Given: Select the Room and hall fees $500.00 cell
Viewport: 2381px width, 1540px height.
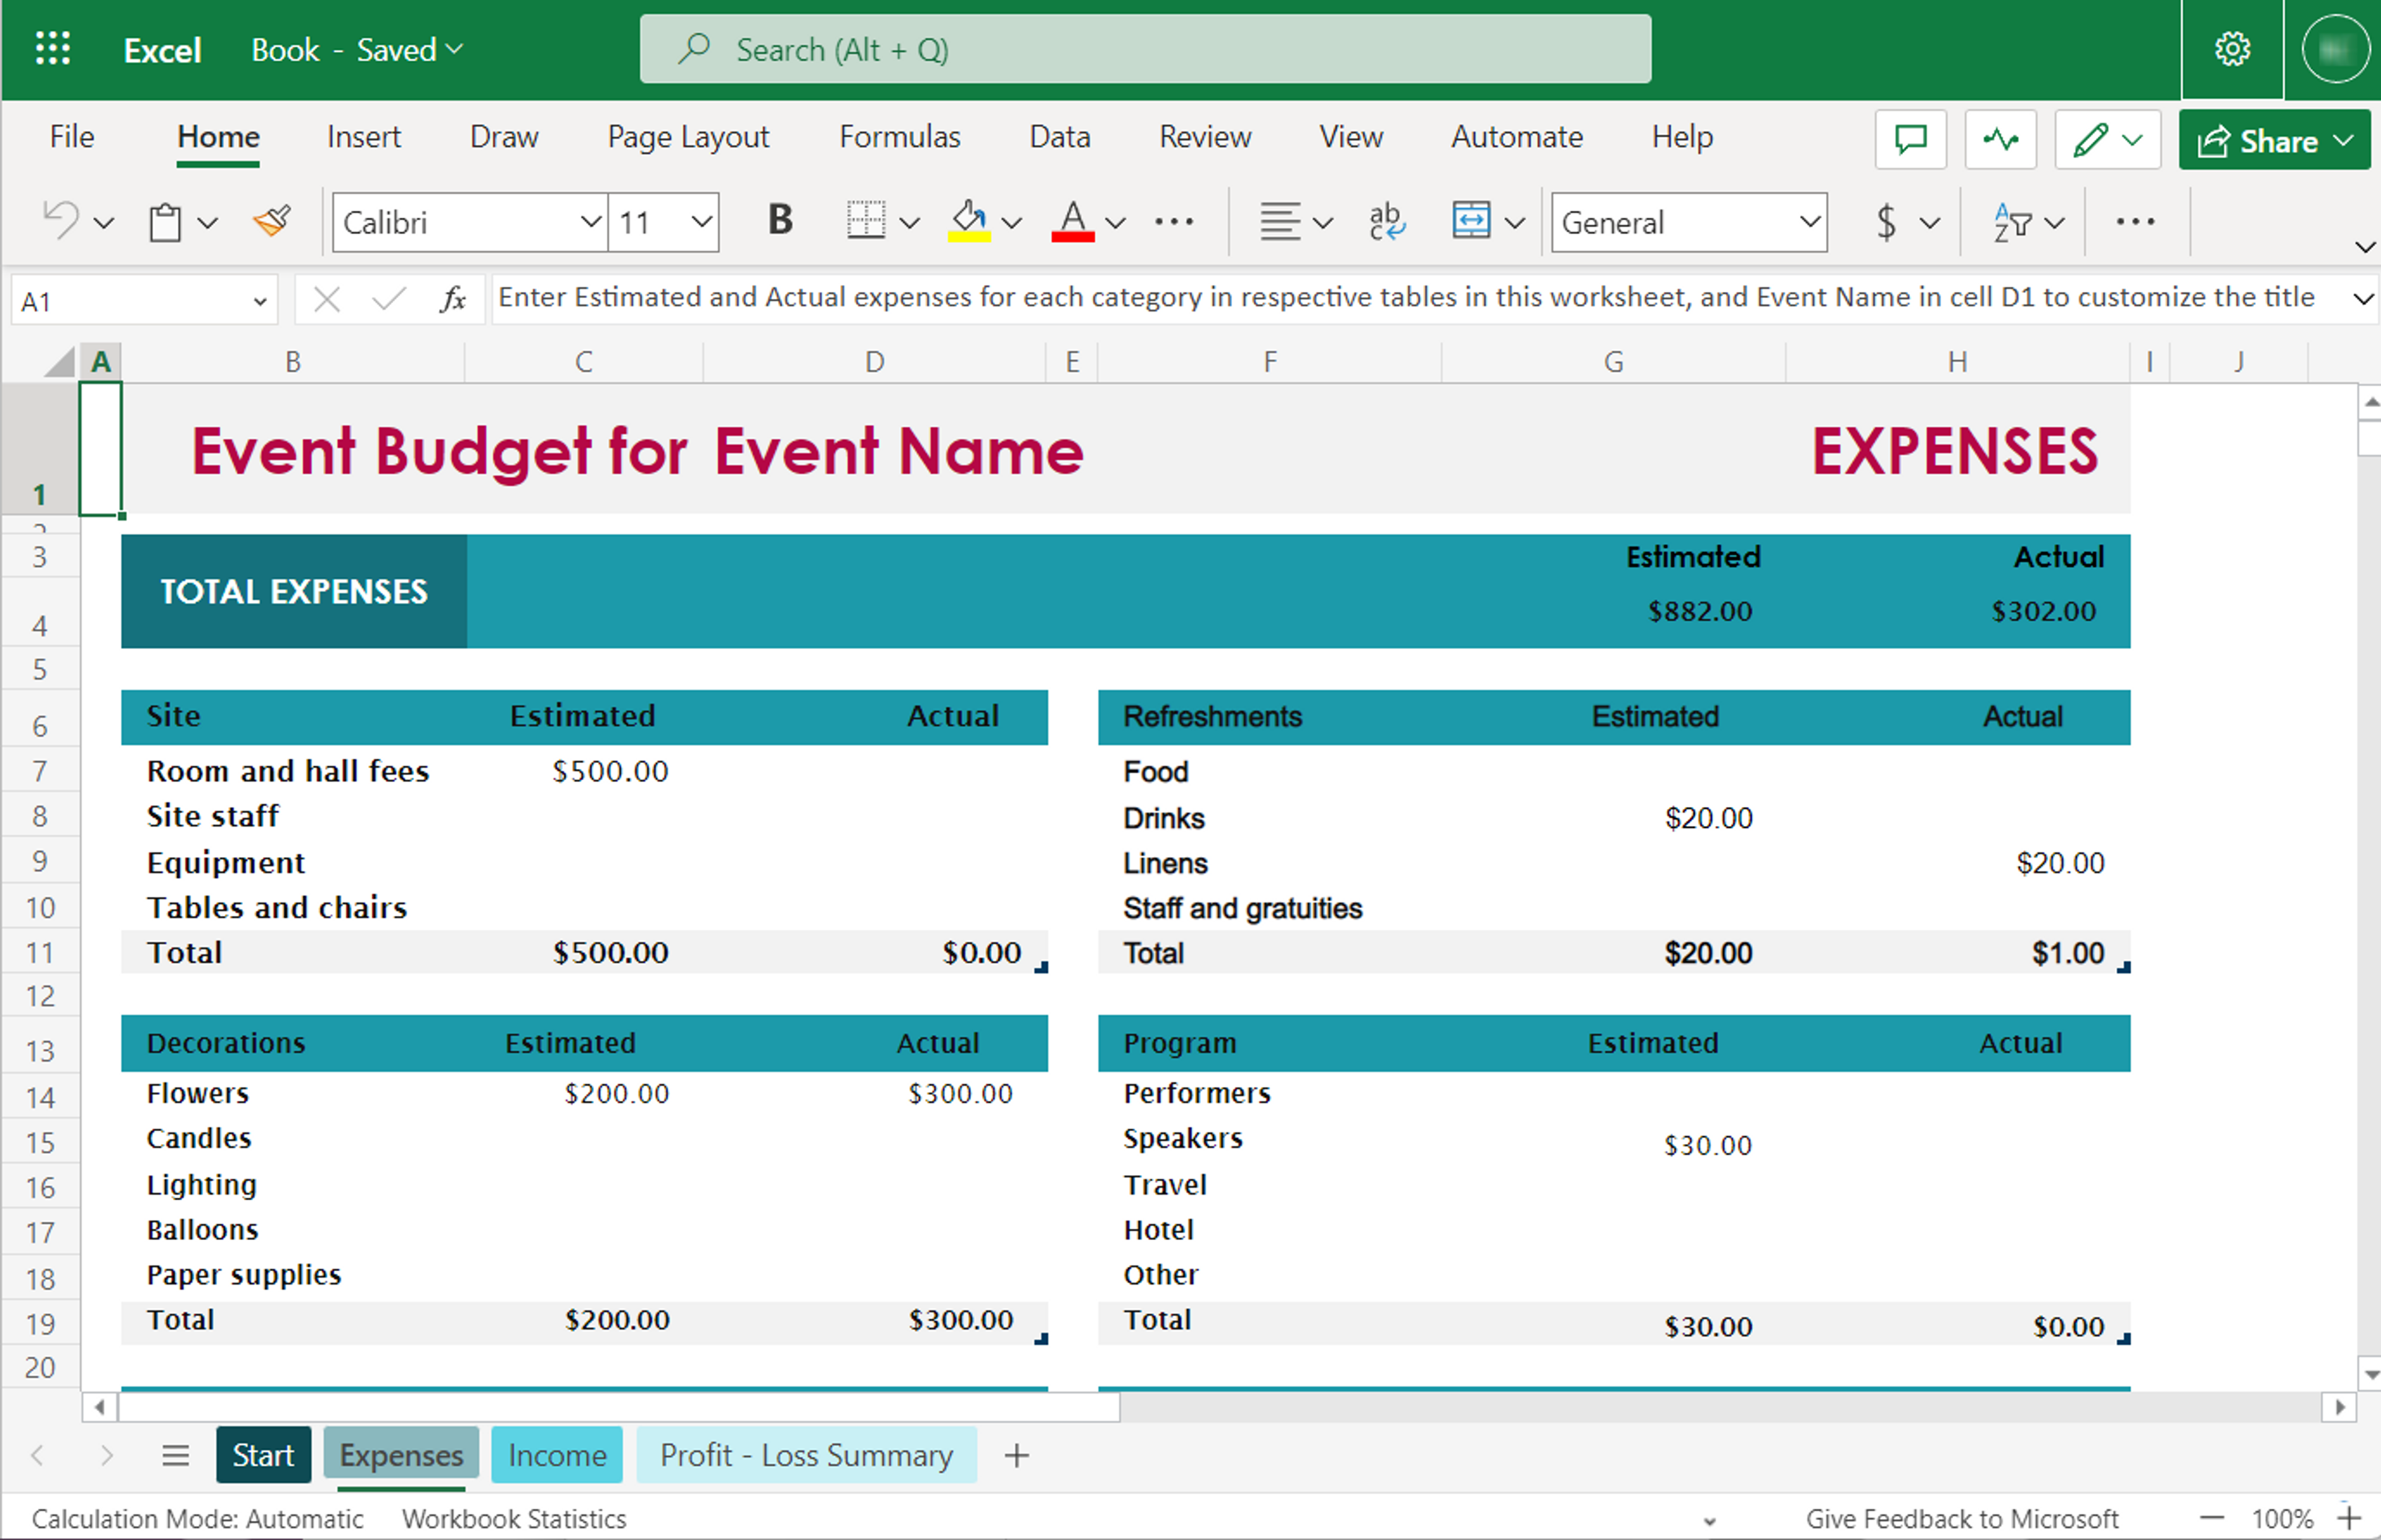Looking at the screenshot, I should click(x=584, y=771).
